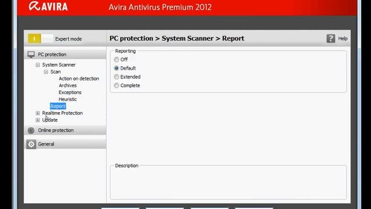Select System Scanner in the tree

click(59, 64)
